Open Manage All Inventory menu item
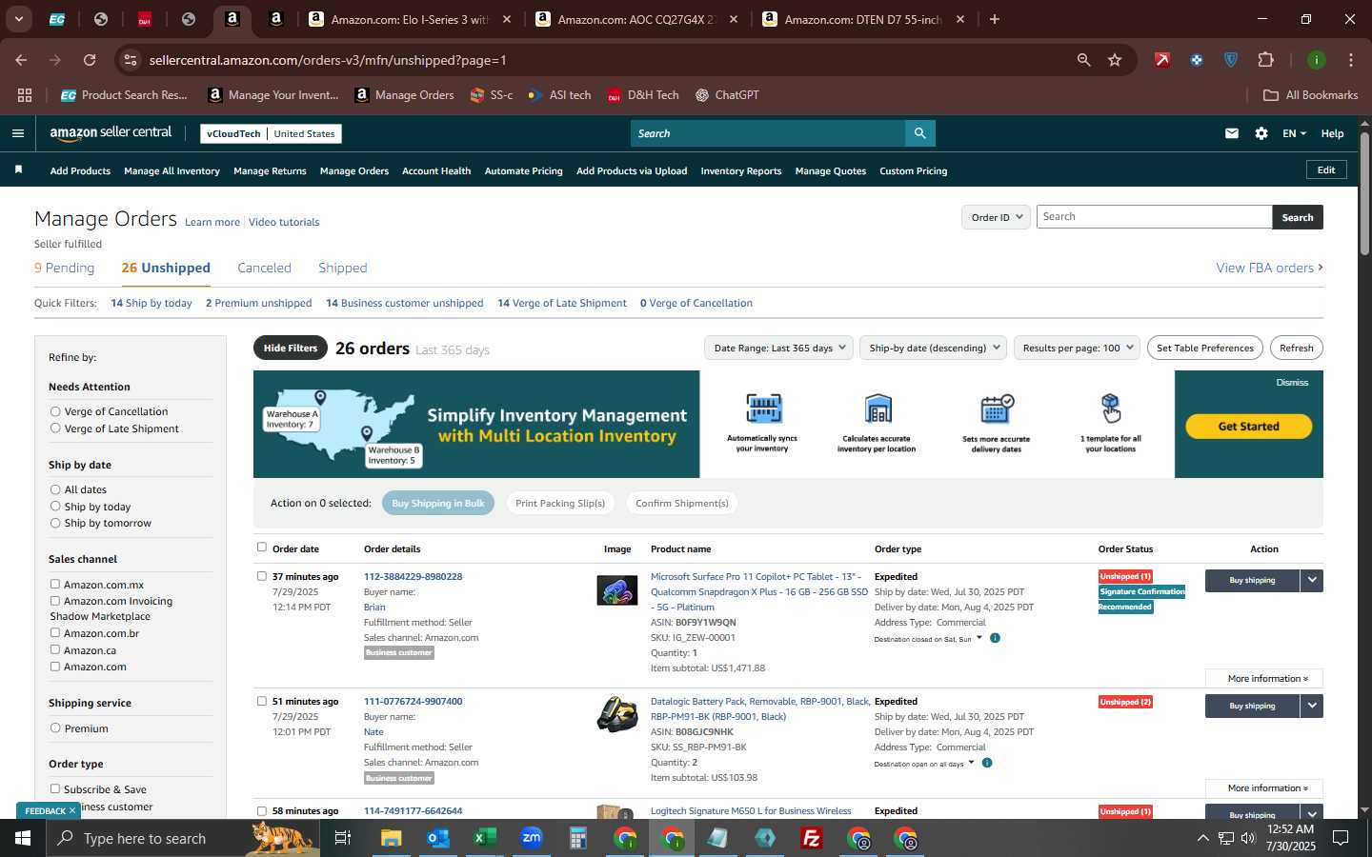The width and height of the screenshot is (1372, 857). 171,171
